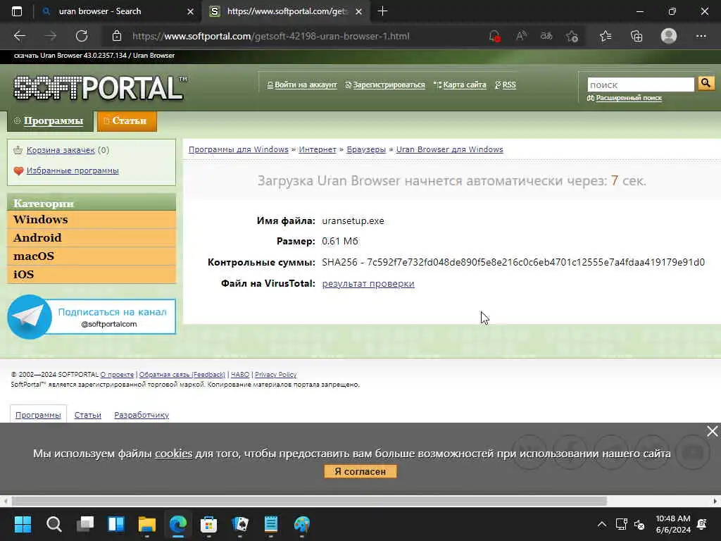Open footer Privacy Policy link

[x=275, y=375]
